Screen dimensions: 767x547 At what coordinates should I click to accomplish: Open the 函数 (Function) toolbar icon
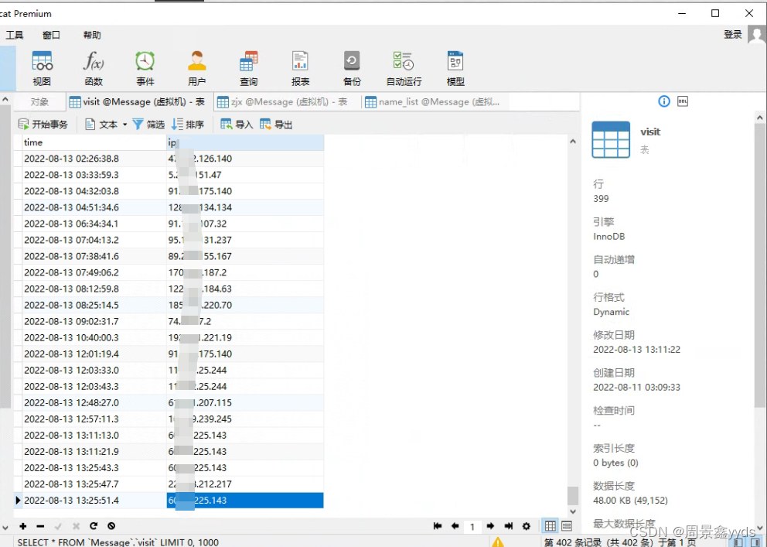tap(94, 69)
